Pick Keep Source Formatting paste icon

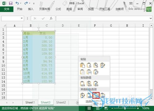(x=103, y=65)
